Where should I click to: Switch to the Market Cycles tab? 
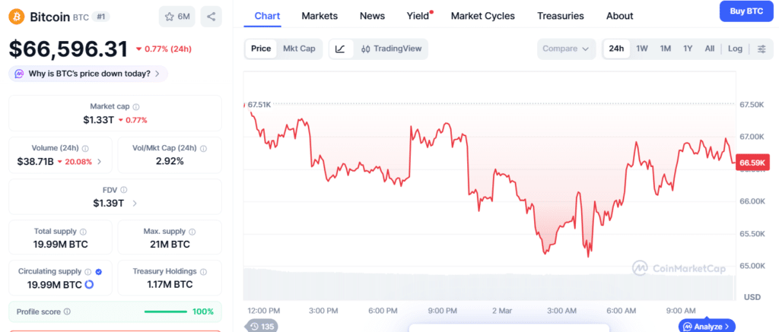click(x=482, y=16)
